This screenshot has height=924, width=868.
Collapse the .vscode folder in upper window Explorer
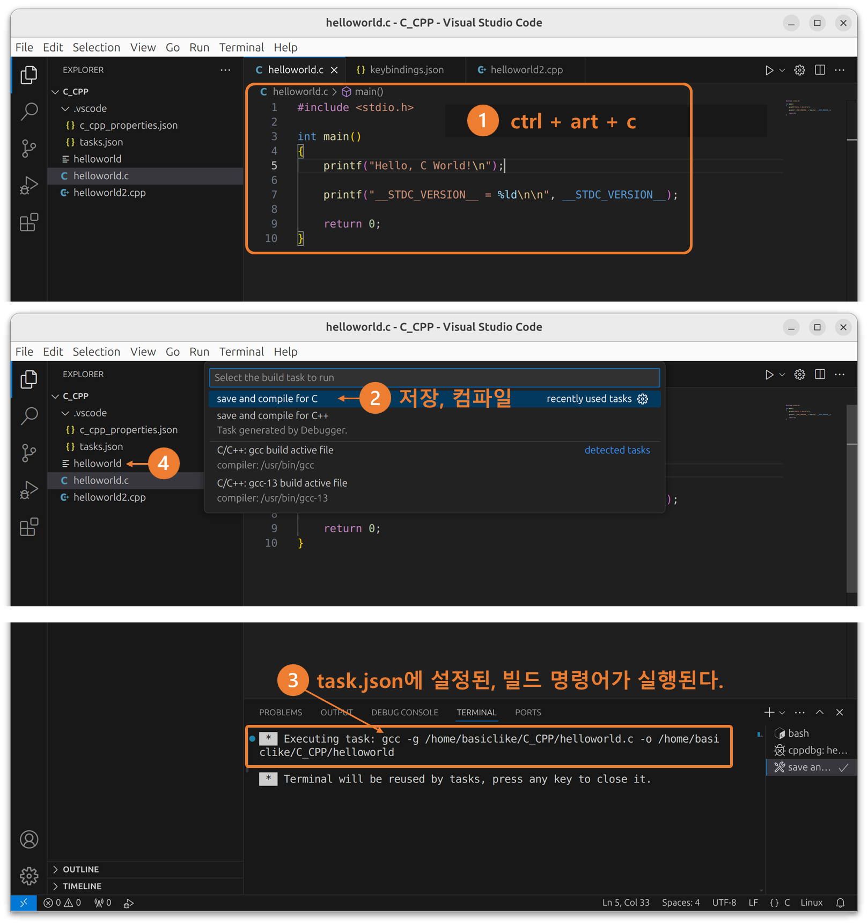65,108
